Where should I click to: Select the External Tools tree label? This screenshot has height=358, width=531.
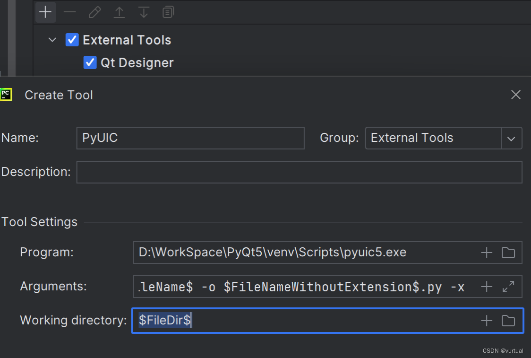[x=127, y=40]
